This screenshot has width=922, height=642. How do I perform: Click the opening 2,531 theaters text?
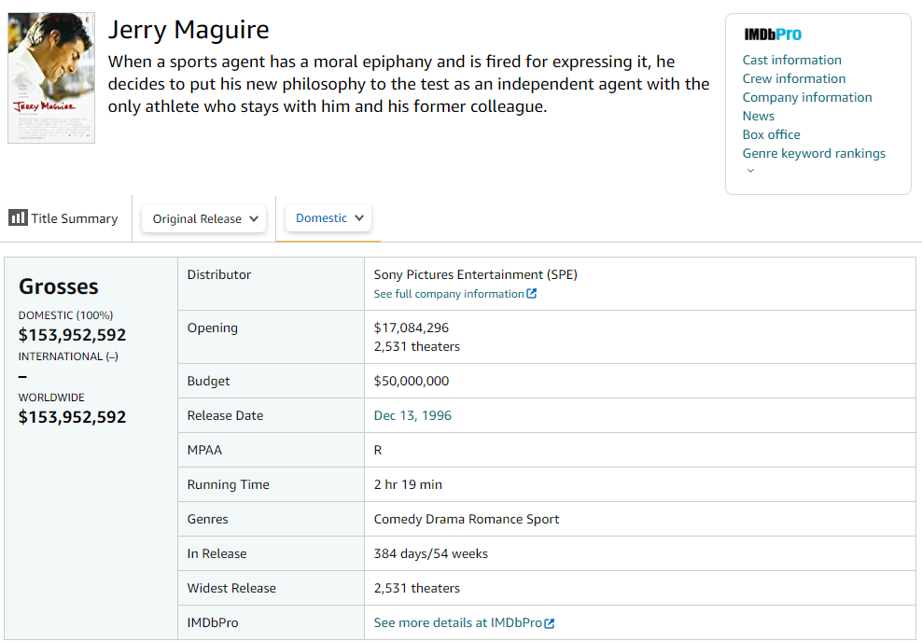(x=417, y=347)
